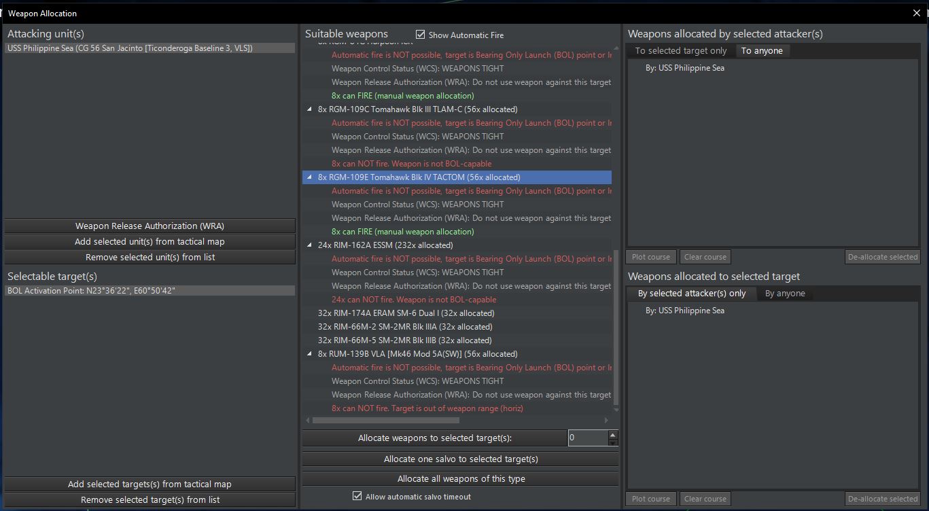The image size is (929, 511).
Task: Click the suitable weapons vertical scrollbar thumb
Action: click(616, 326)
